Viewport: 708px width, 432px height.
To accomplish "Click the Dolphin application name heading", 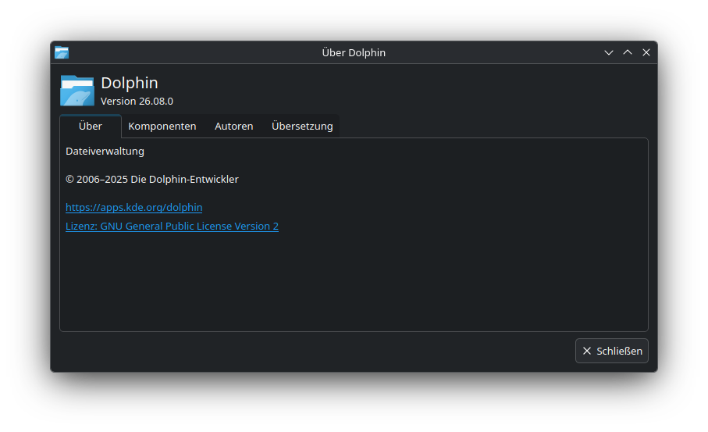I will click(x=130, y=83).
